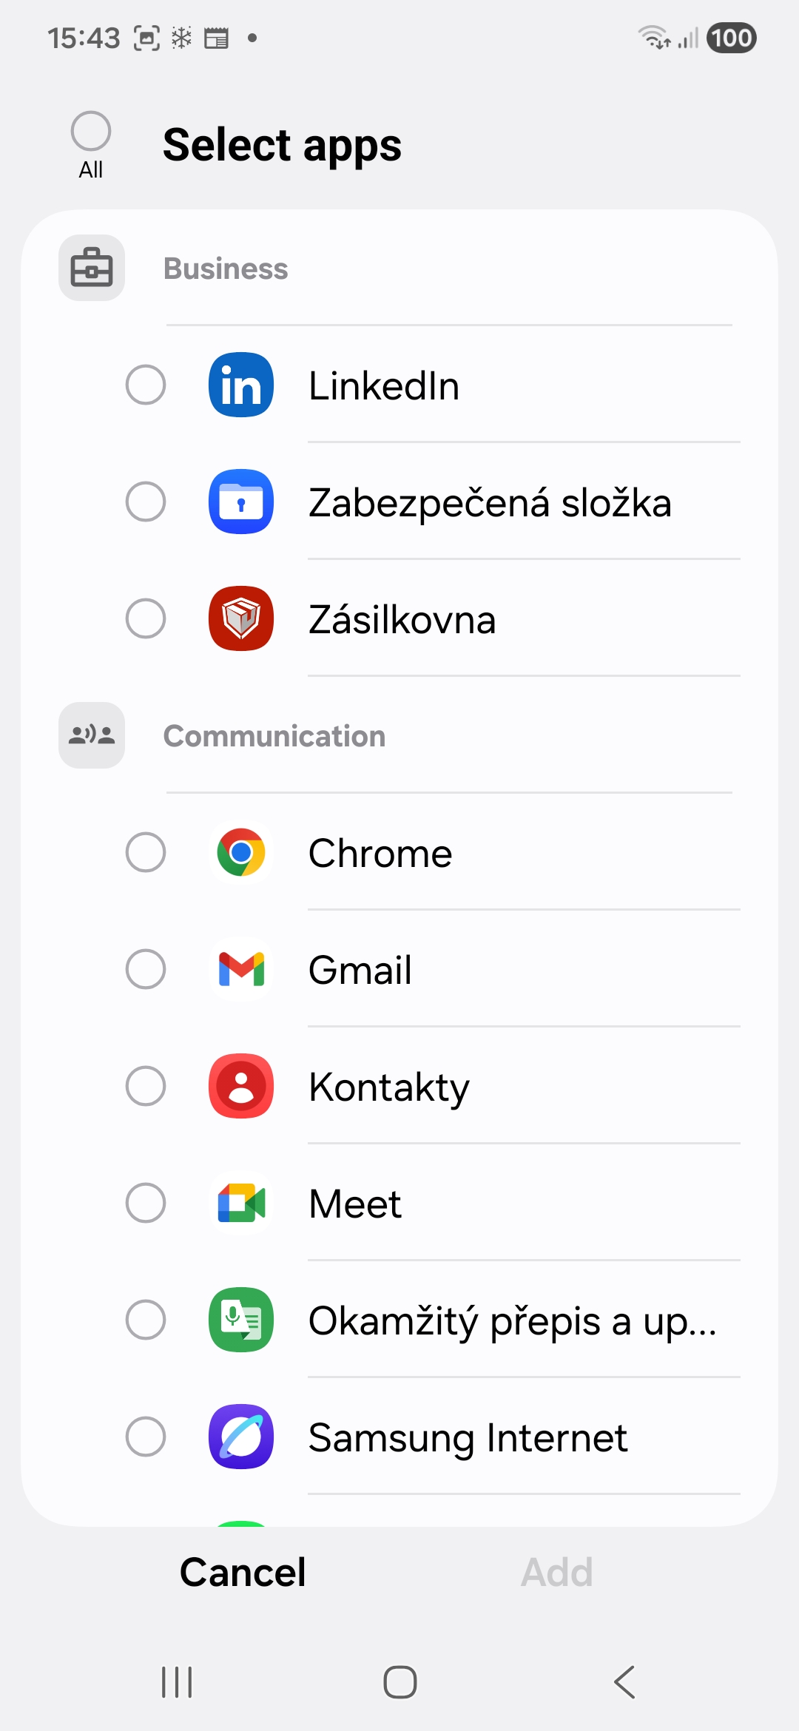
Task: Mark the Meet radio button
Action: [146, 1203]
